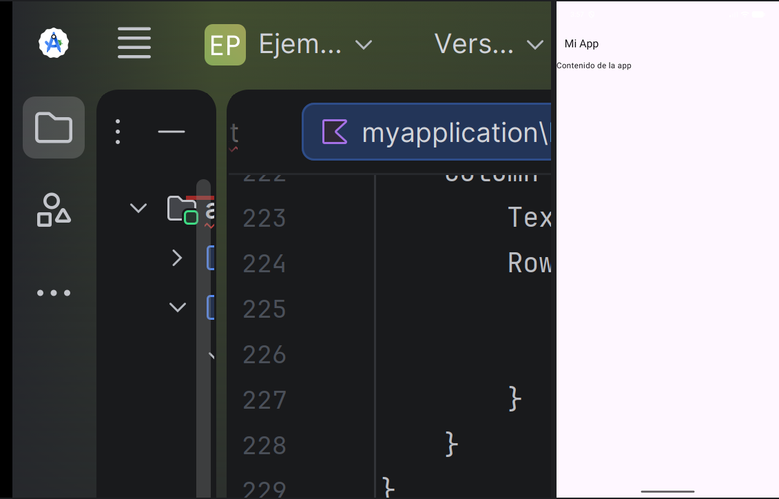Click line number 223 in gutter
Viewport: 779px width, 499px height.
coord(264,218)
